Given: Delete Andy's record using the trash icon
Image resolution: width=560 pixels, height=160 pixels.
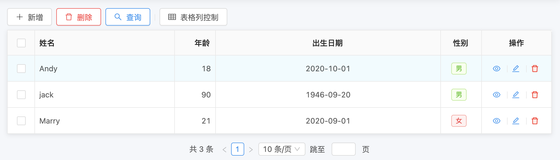Looking at the screenshot, I should coord(535,69).
